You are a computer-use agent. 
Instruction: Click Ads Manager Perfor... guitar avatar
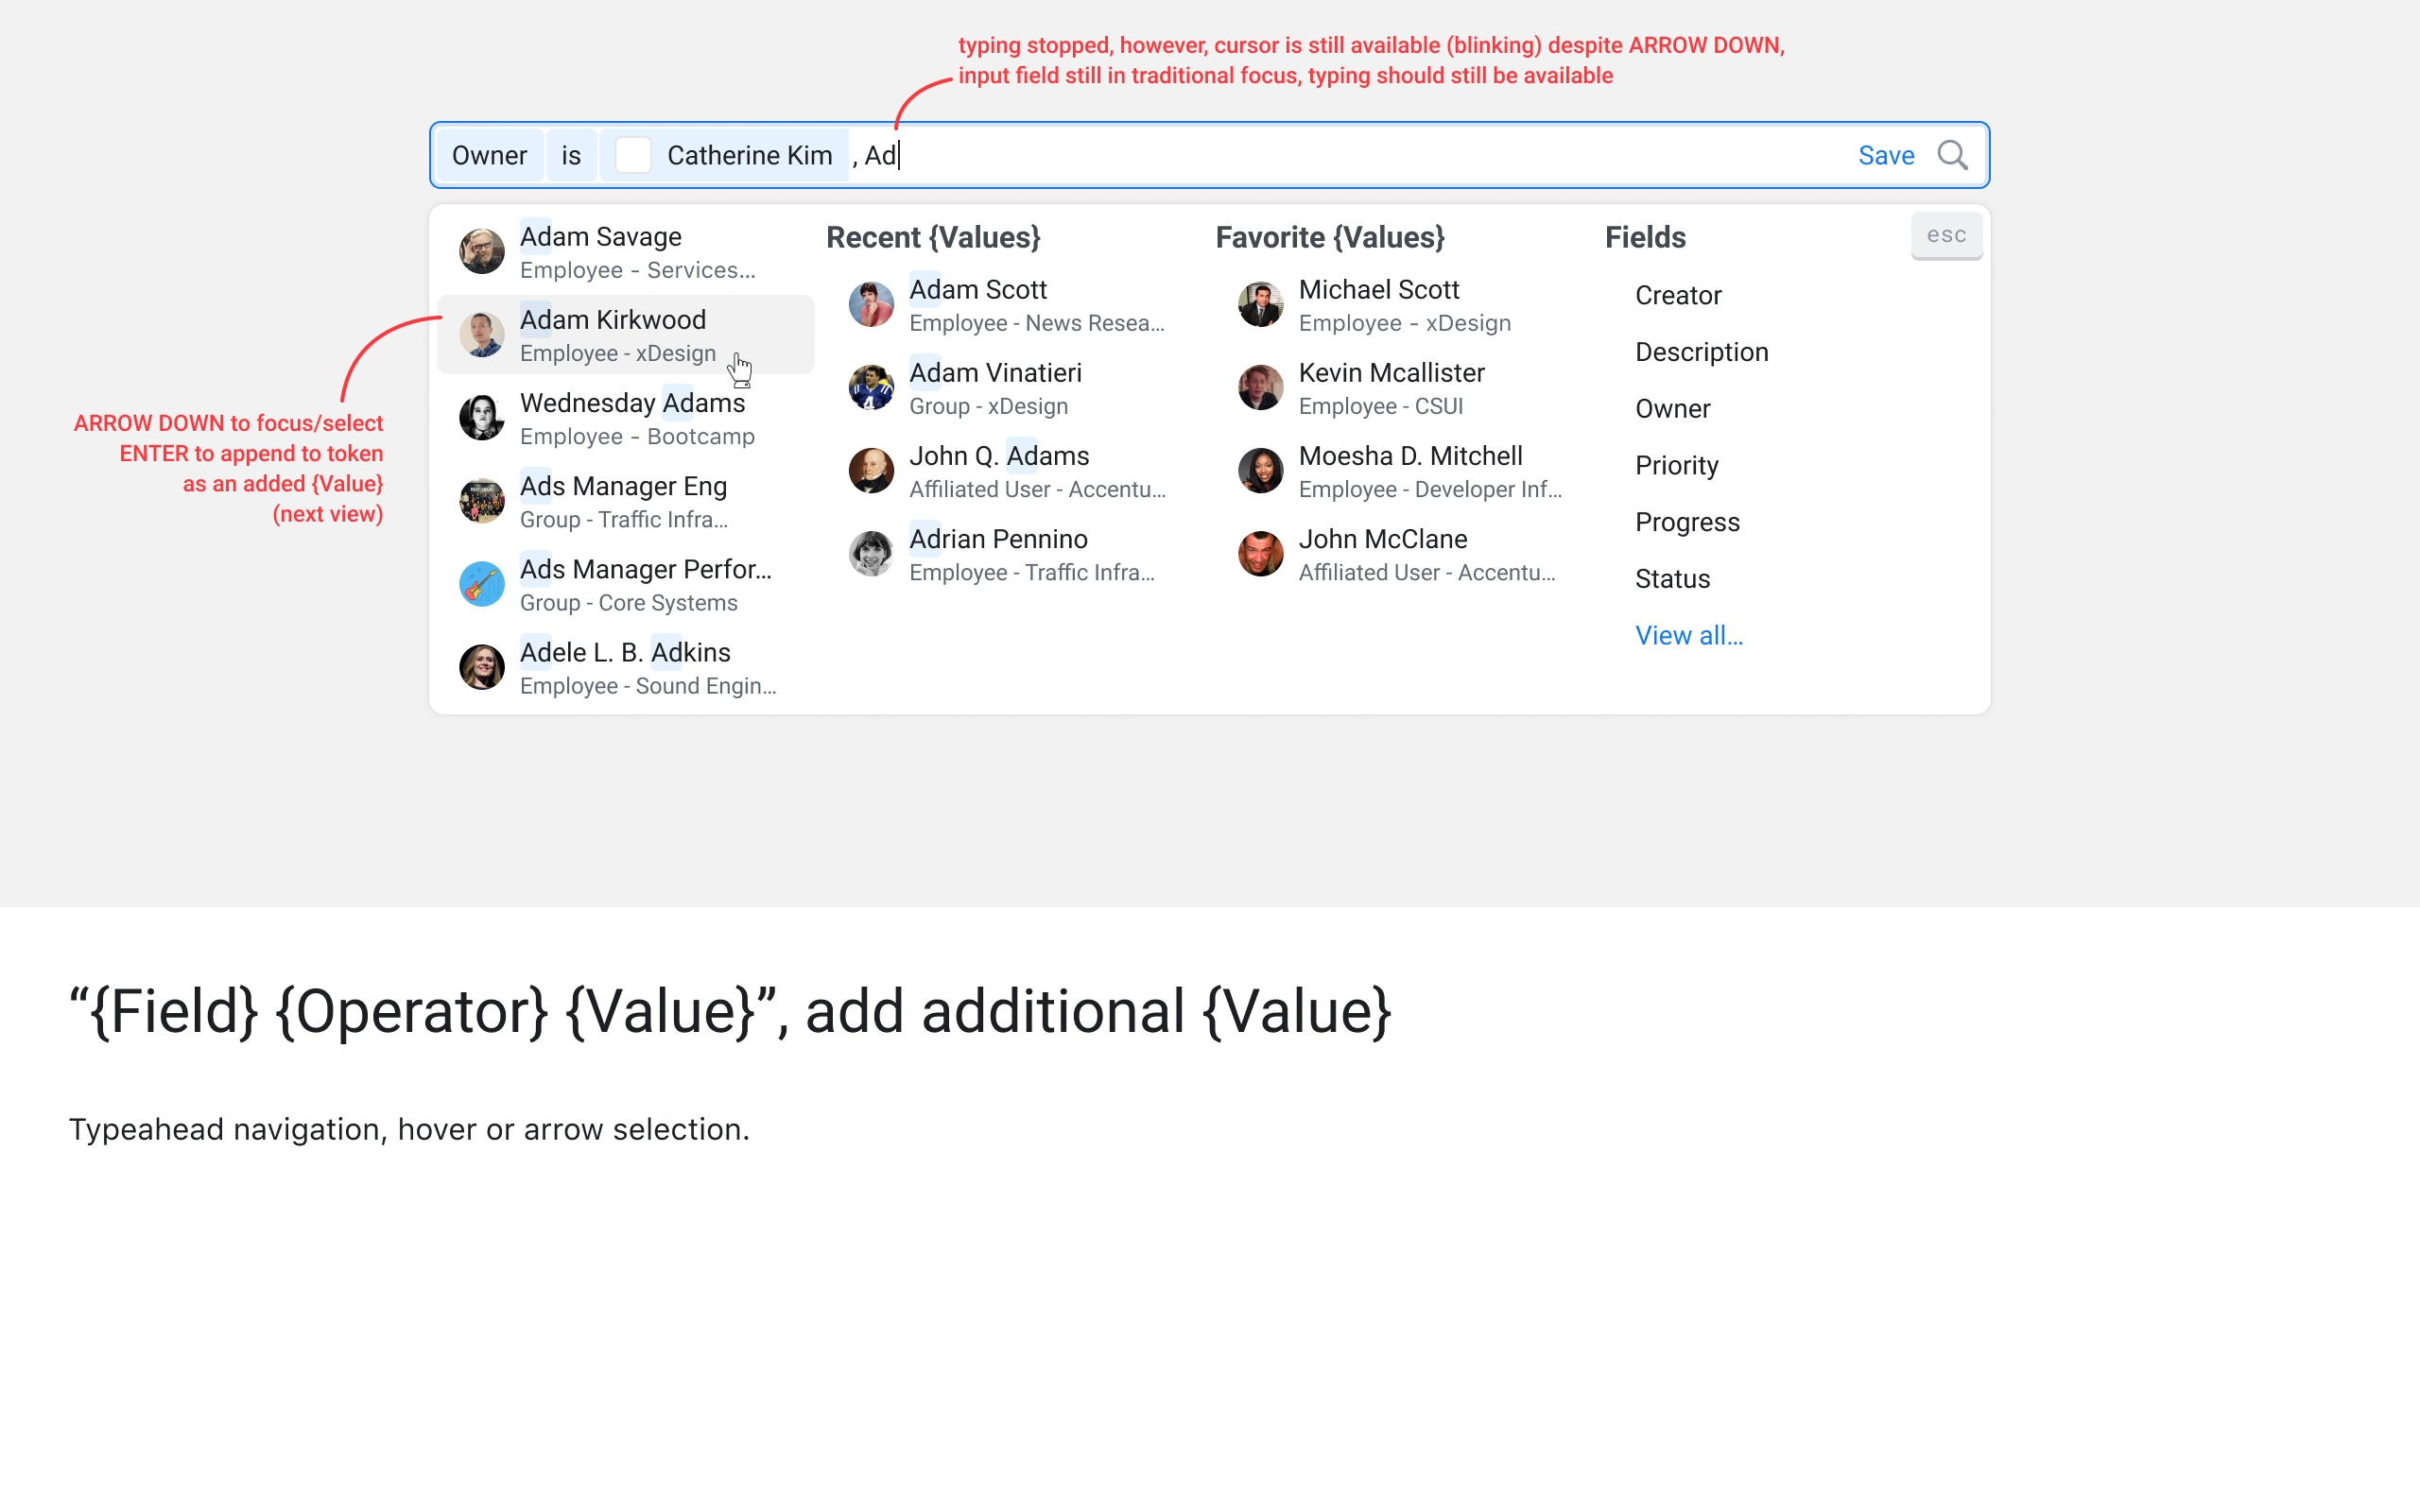coord(481,584)
